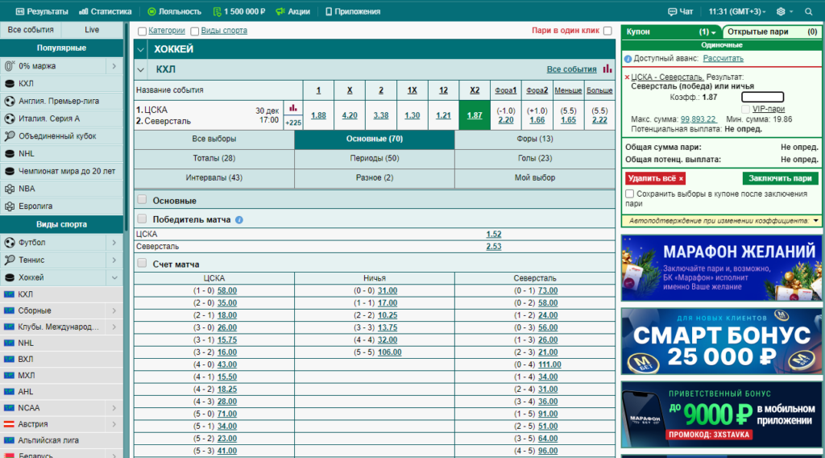
Task: Click the +225 more markets button
Action: click(x=293, y=123)
